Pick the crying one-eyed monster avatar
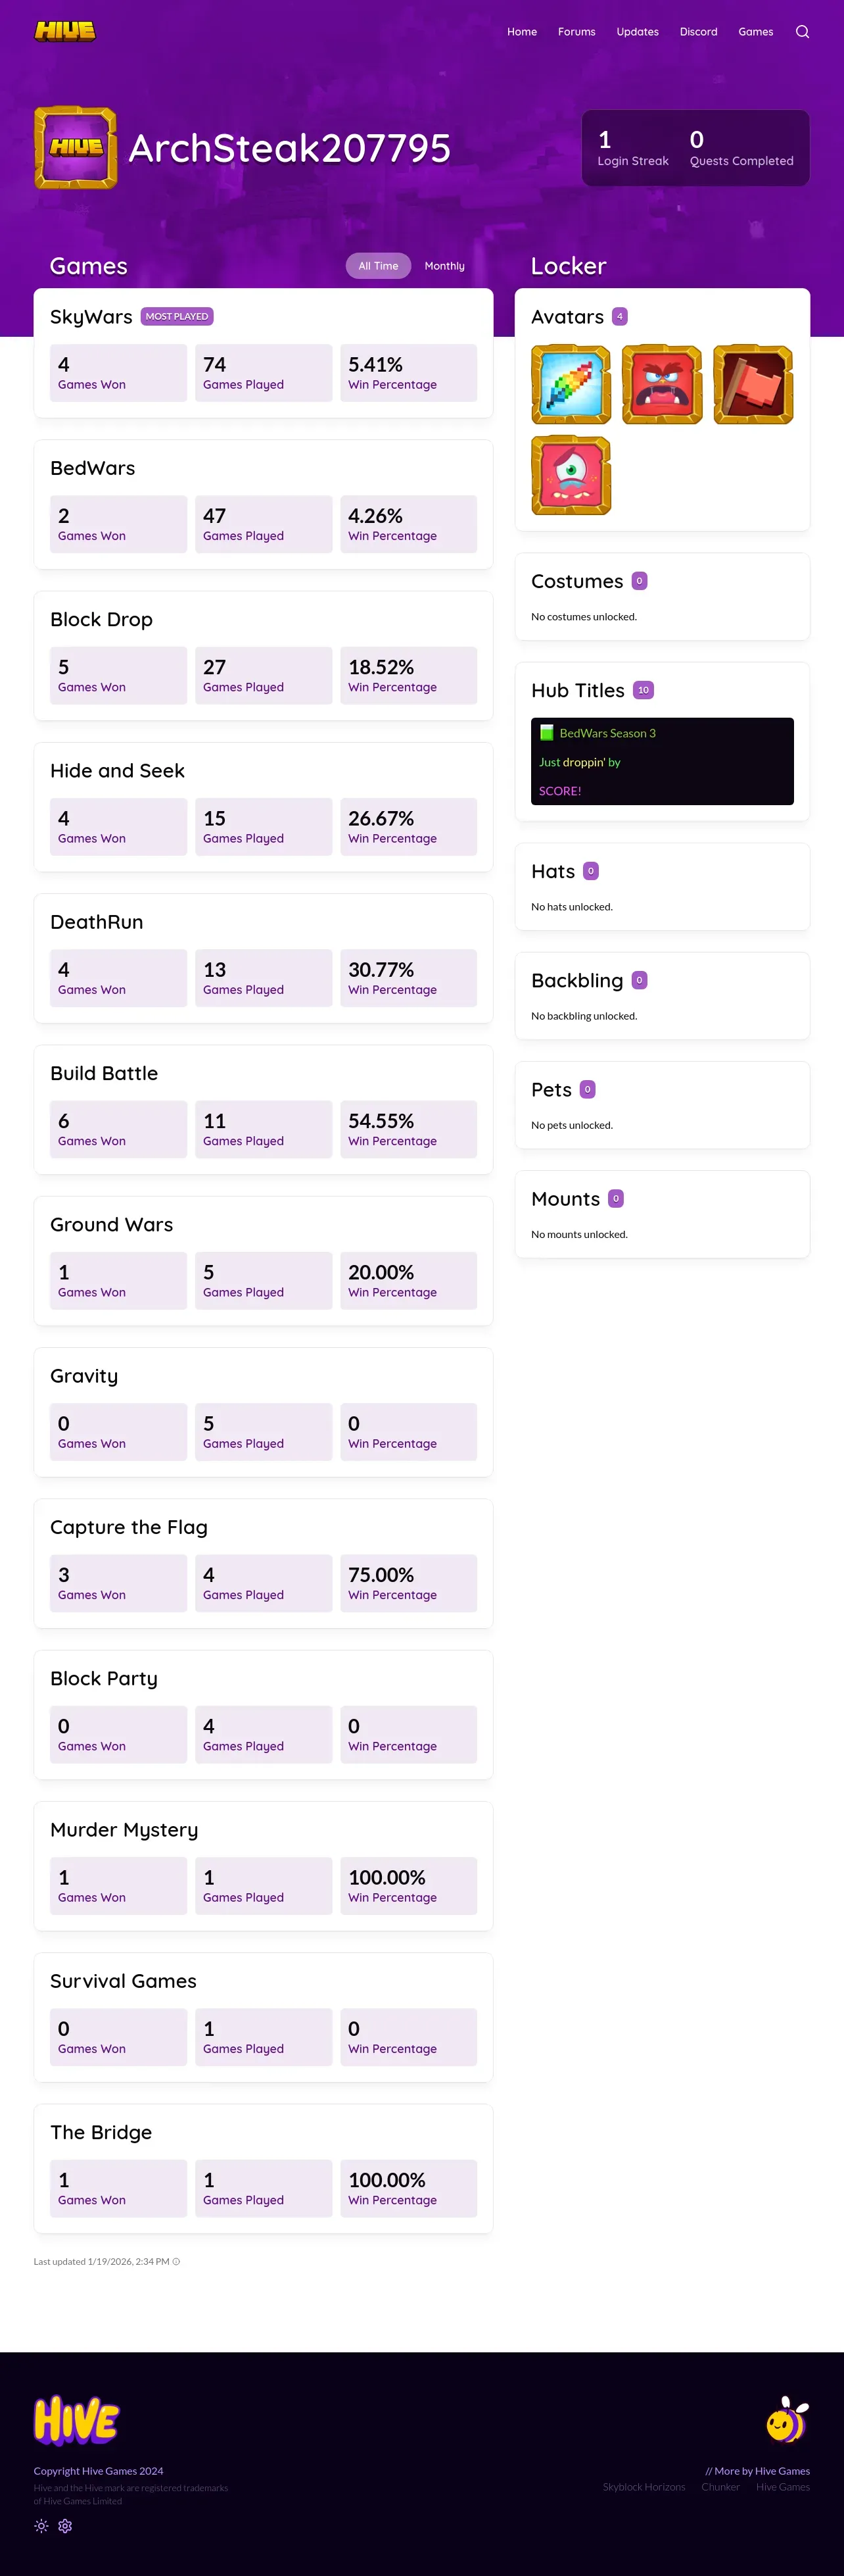Screen dimensions: 844x2576 click(x=571, y=475)
